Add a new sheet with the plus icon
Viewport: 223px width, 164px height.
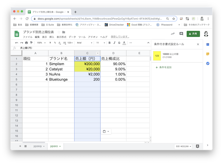pyautogui.click(x=20, y=146)
